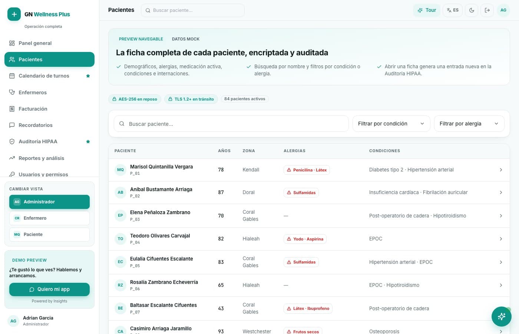Open Usuarios y permisos
Image resolution: width=519 pixels, height=334 pixels.
tap(49, 174)
